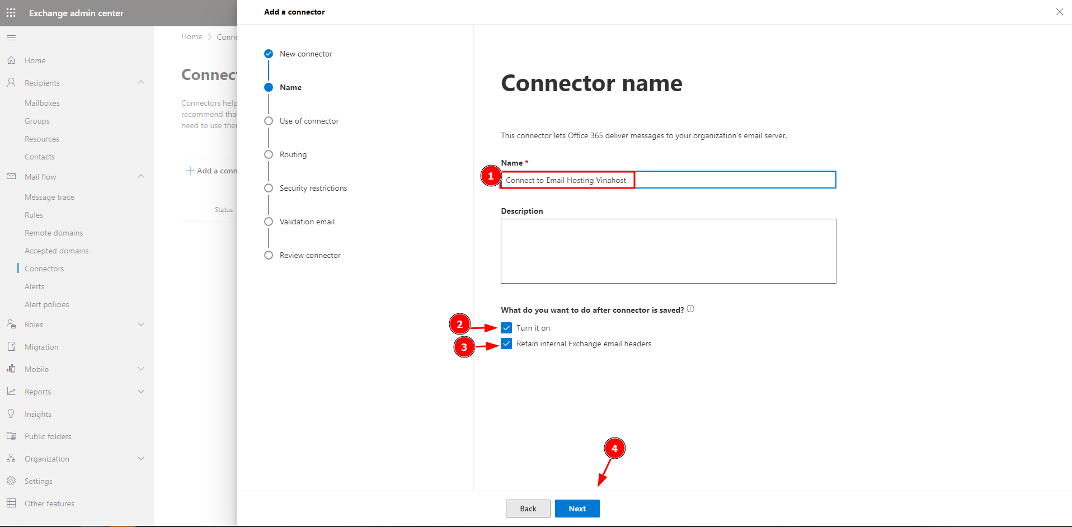Click the Public folders icon
This screenshot has height=527, width=1072.
pos(11,436)
